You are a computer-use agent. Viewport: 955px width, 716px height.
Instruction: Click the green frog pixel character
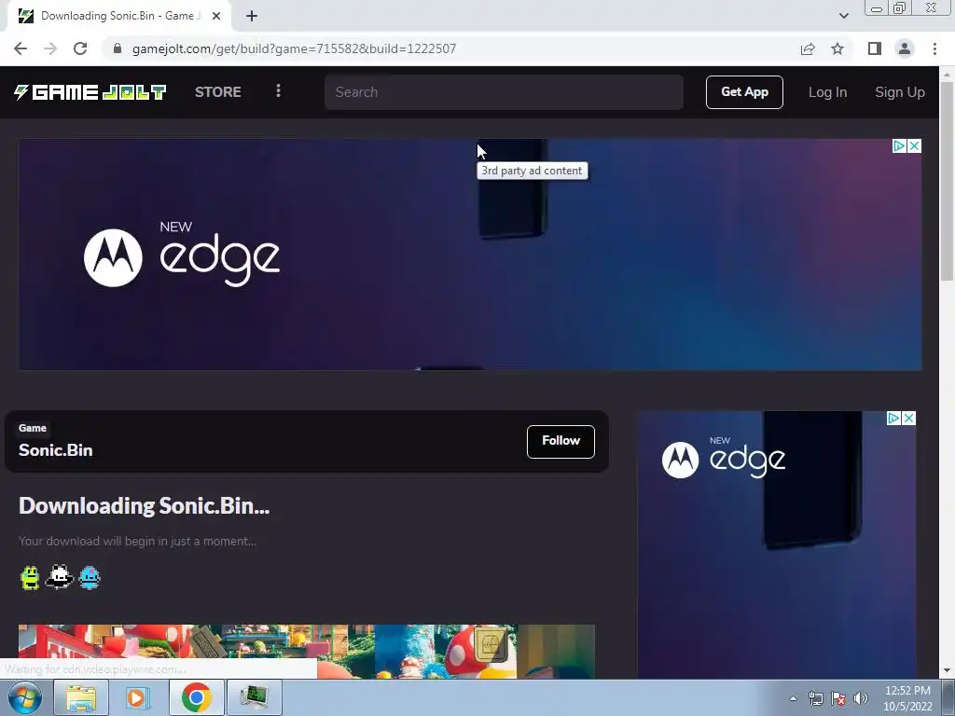point(30,577)
